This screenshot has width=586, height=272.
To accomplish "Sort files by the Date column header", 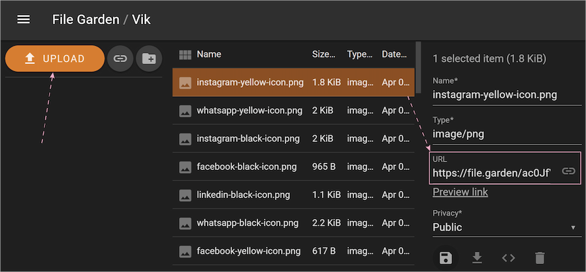I will [x=395, y=54].
